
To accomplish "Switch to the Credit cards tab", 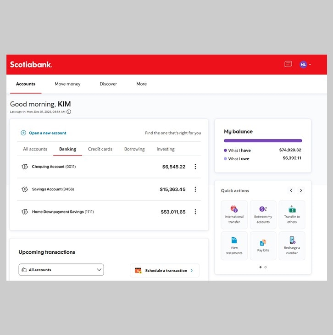I will pos(100,149).
